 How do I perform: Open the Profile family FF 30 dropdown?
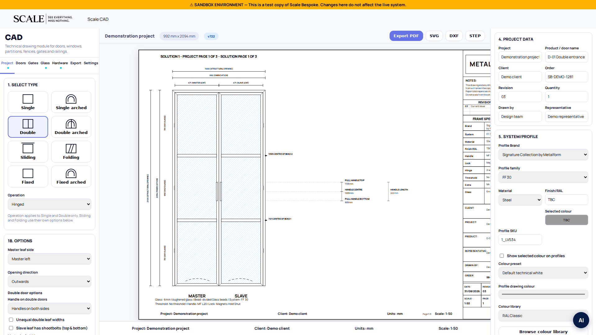point(543,177)
